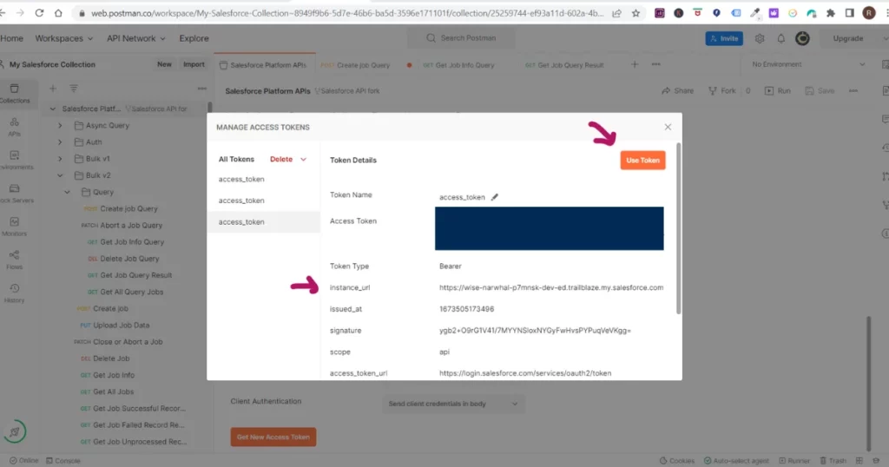Screen dimensions: 889x467
Task: Edit the token name with pencil icon
Action: click(x=494, y=197)
